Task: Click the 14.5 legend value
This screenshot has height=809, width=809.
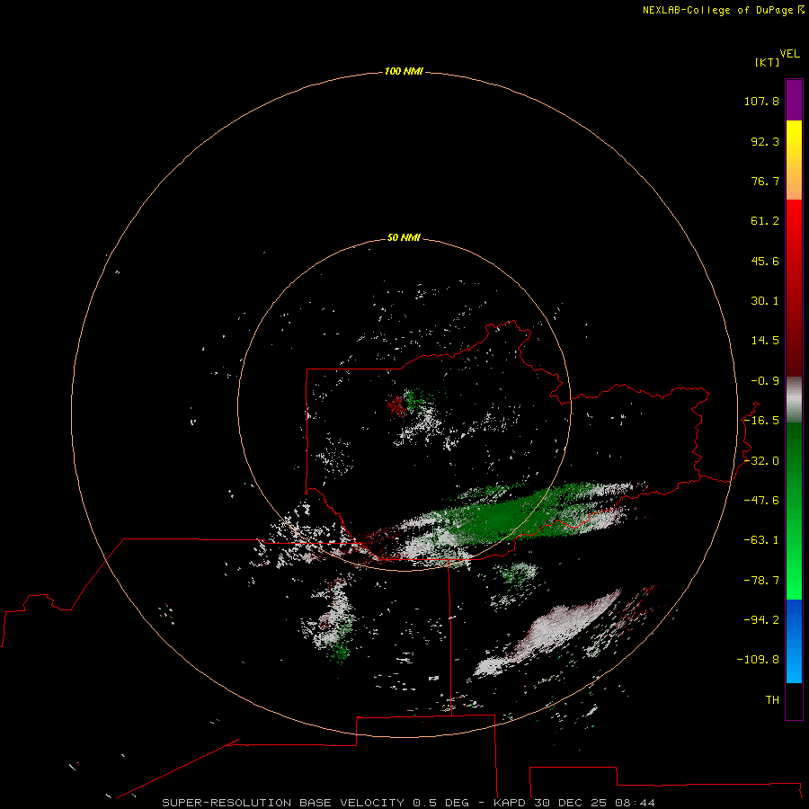Action: click(765, 341)
